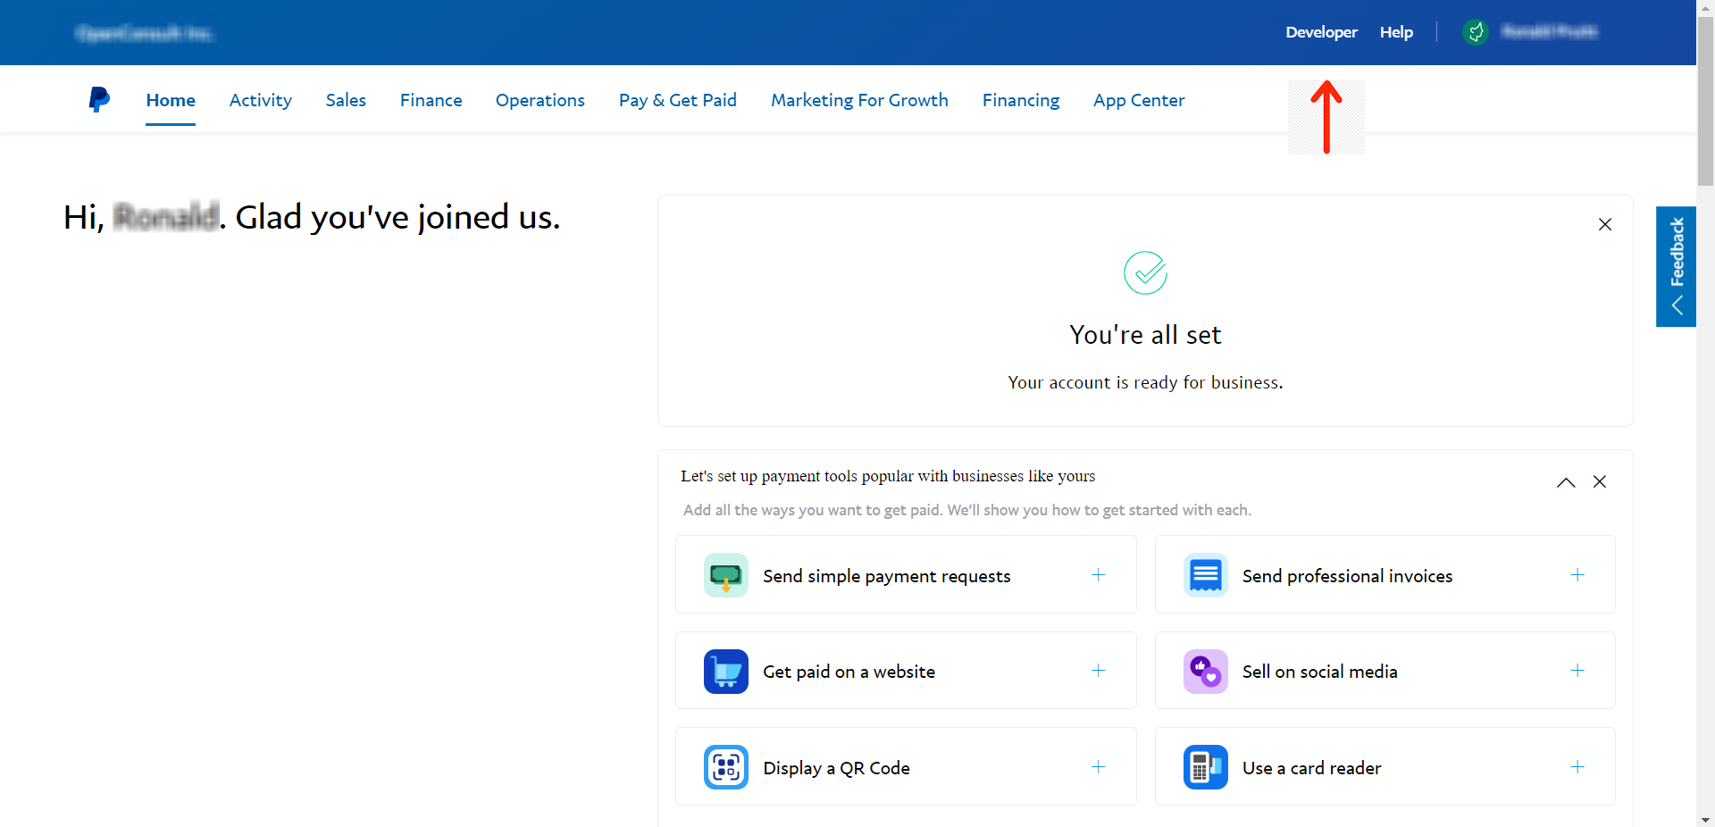Click the shopping cart website icon
1715x827 pixels.
click(725, 672)
